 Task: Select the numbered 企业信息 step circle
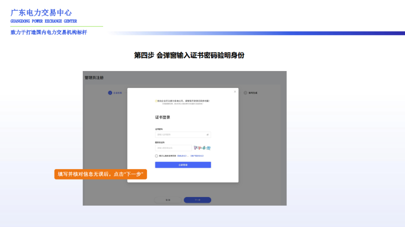point(109,92)
